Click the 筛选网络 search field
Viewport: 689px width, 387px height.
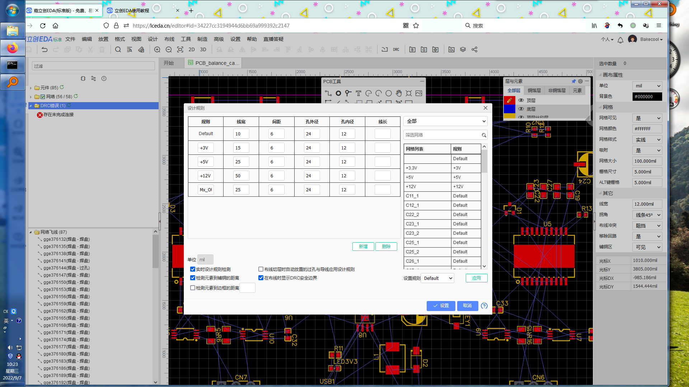coord(445,135)
